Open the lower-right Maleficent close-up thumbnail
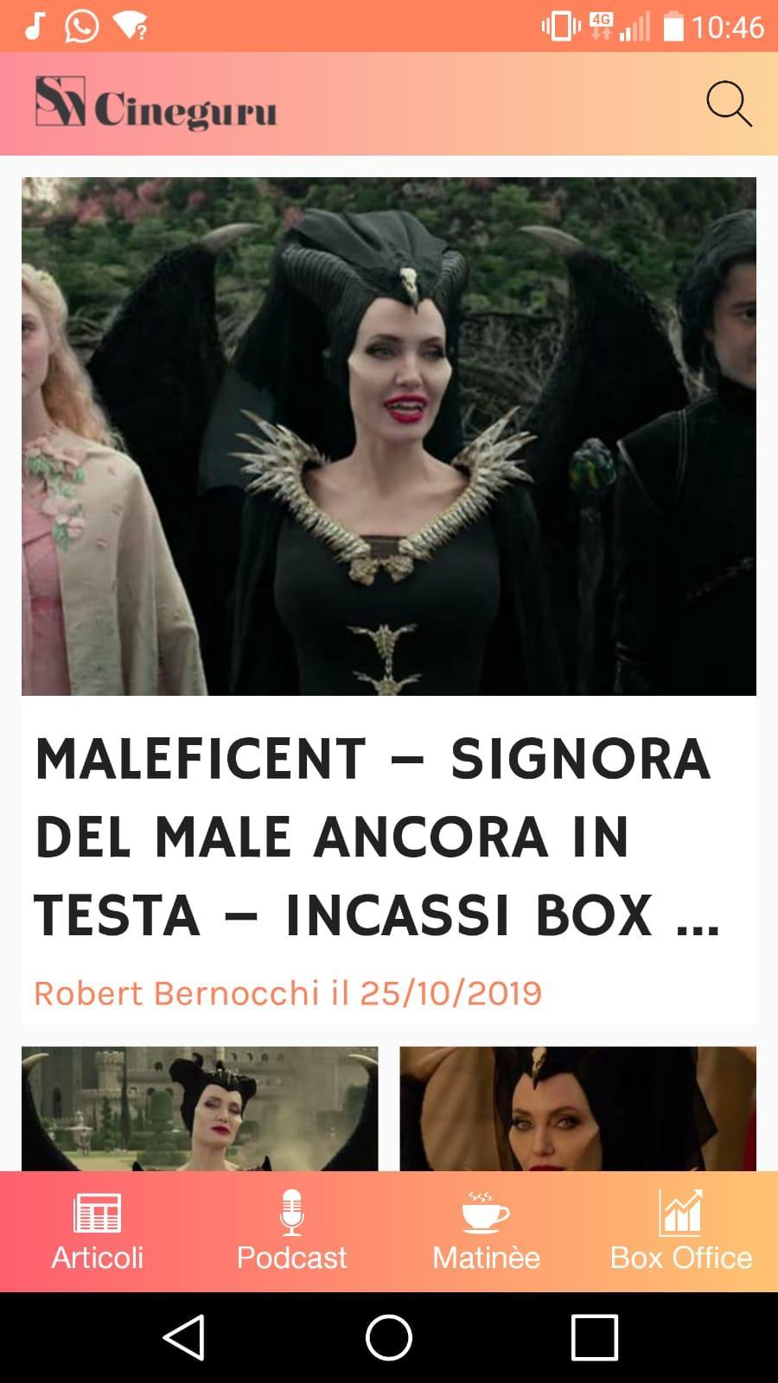 pyautogui.click(x=577, y=1109)
